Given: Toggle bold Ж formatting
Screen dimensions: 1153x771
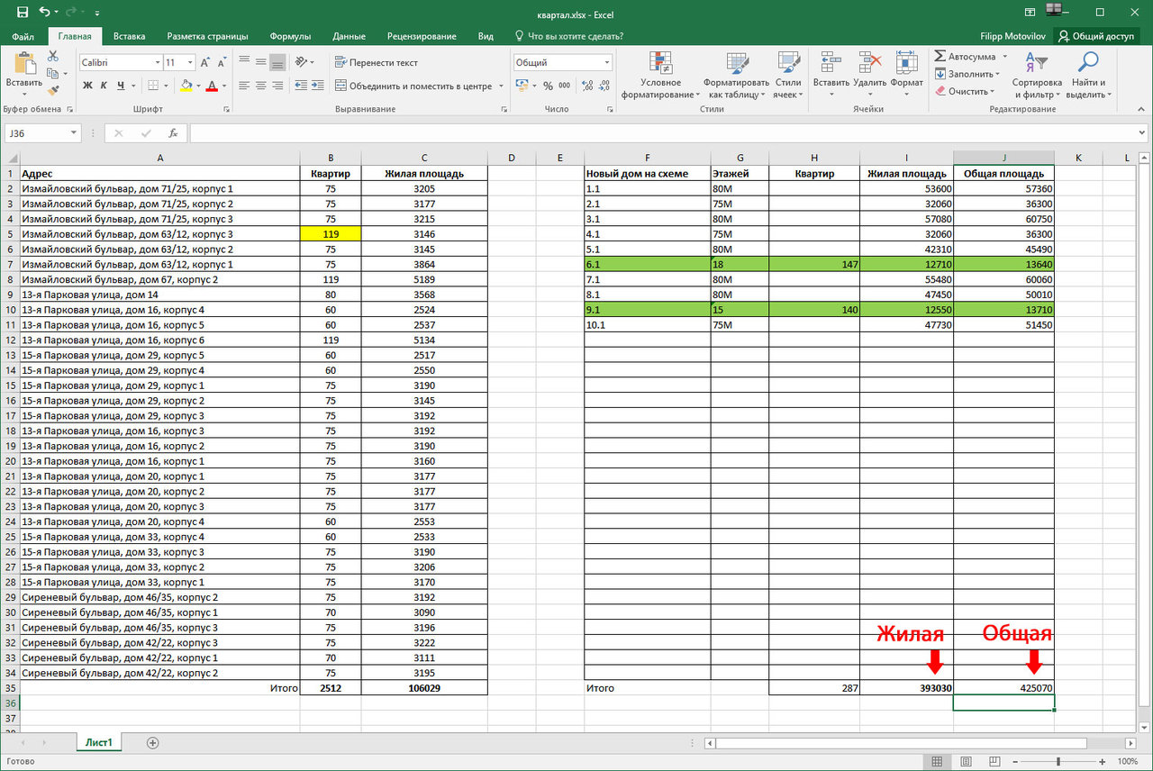Looking at the screenshot, I should 87,86.
